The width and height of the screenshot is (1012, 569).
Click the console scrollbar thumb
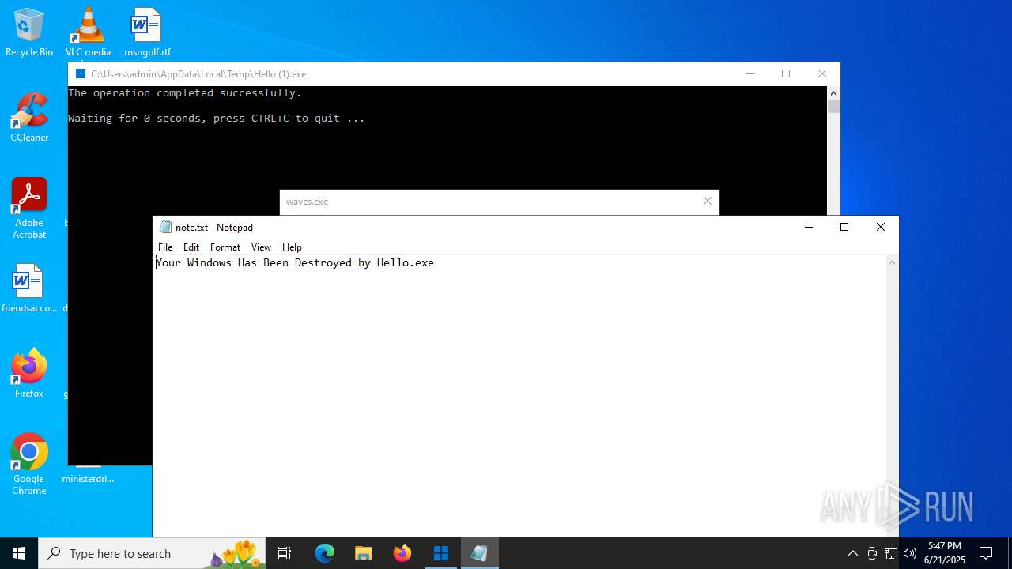(x=833, y=106)
